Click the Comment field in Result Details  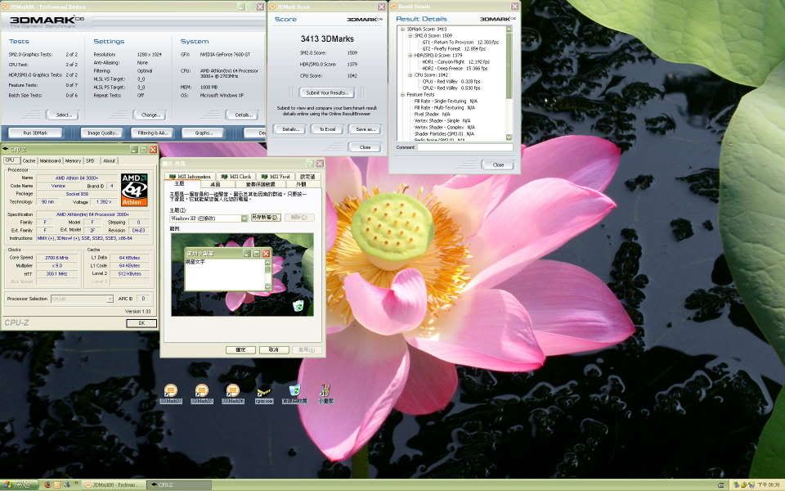464,147
